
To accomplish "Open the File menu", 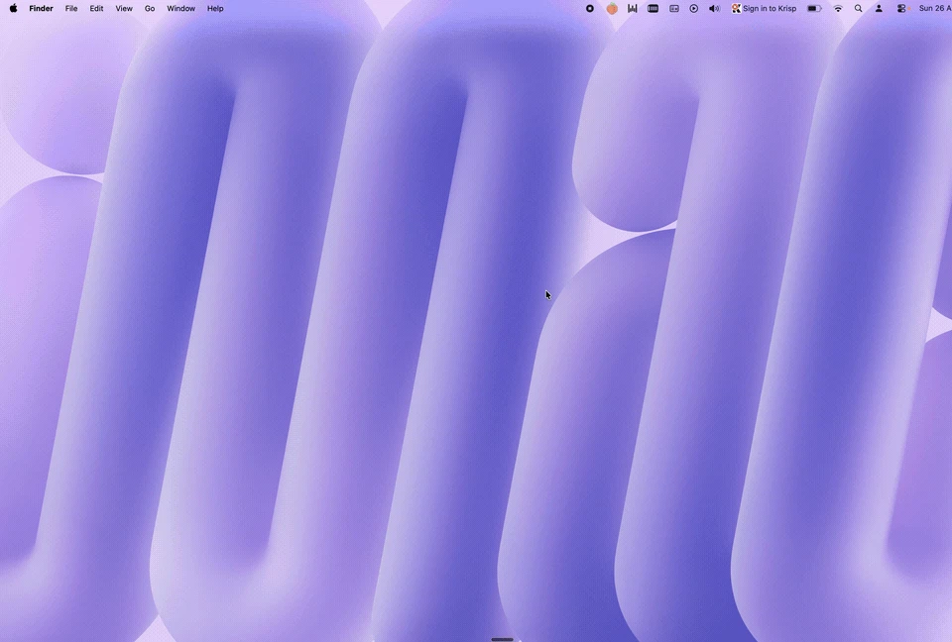I will pos(71,9).
